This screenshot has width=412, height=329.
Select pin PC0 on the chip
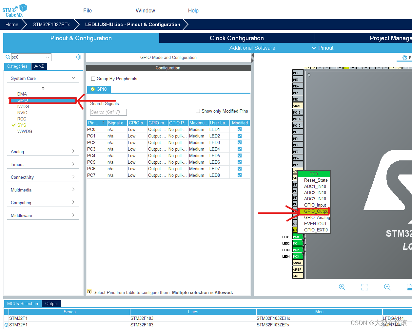point(298,237)
